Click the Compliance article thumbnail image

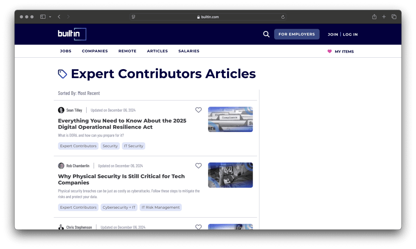[x=230, y=119]
